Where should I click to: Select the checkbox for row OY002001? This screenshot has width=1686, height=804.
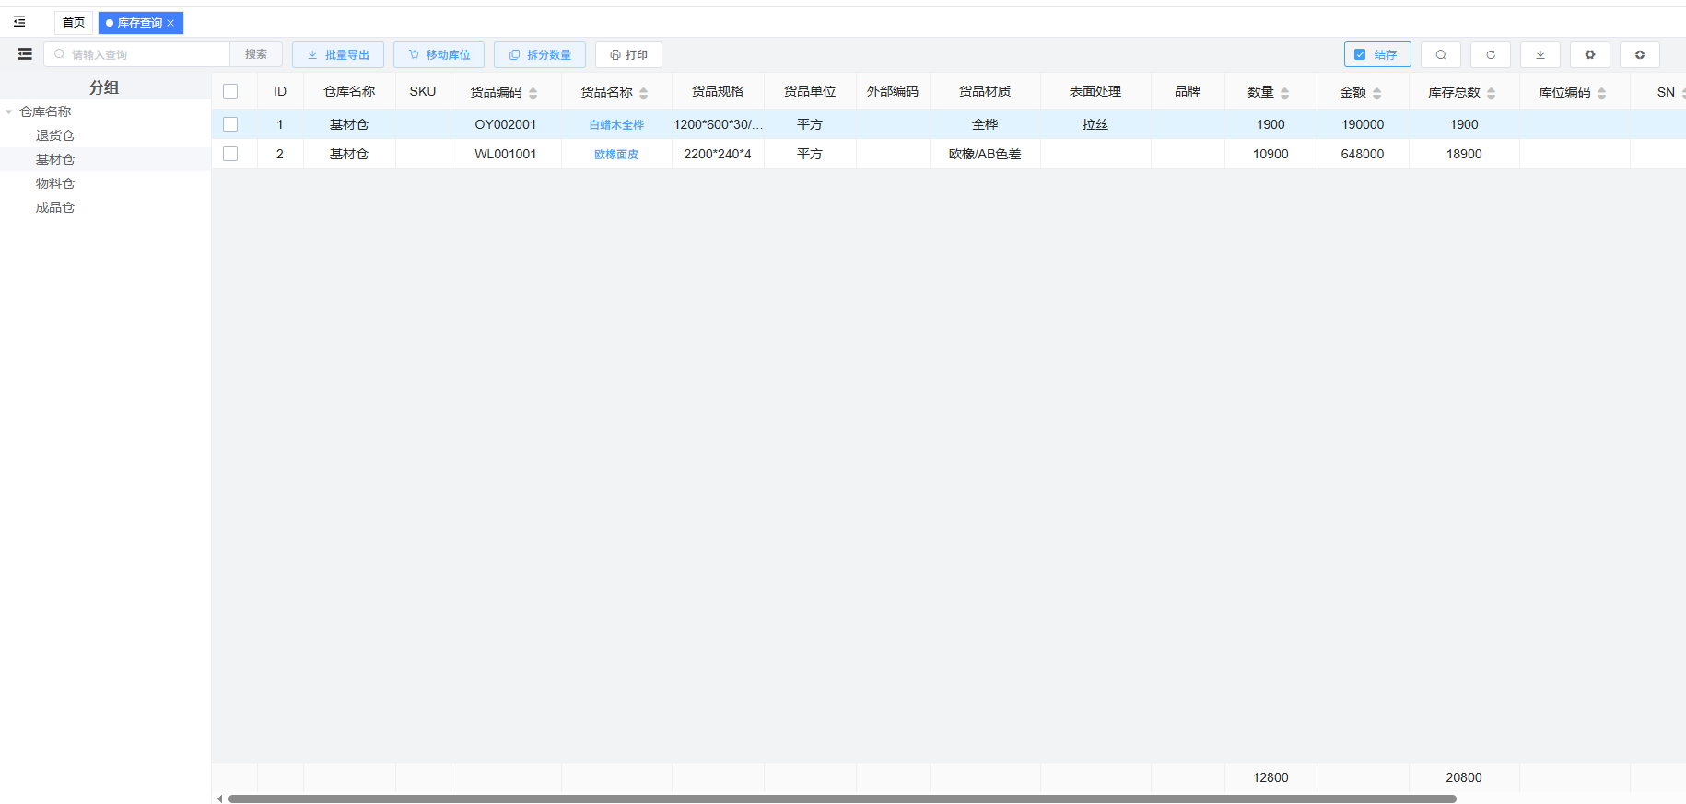click(x=230, y=124)
